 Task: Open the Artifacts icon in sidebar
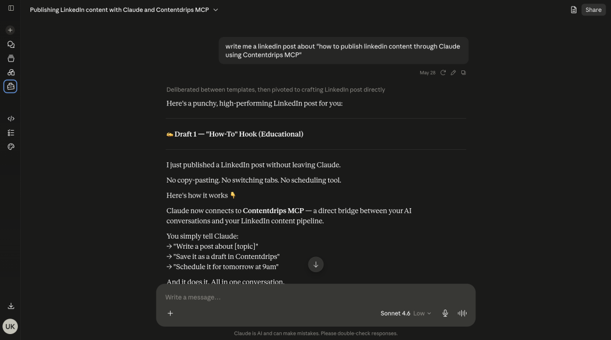(11, 72)
